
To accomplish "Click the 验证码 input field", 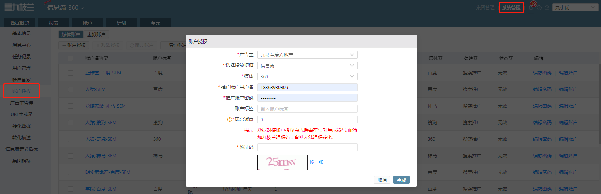I will 308,147.
